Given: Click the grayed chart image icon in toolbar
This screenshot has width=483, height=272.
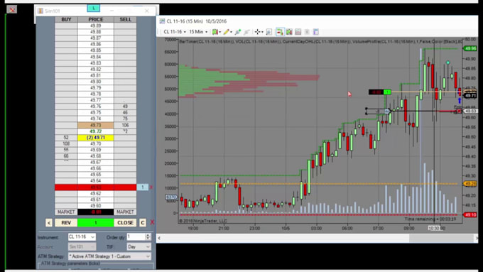Looking at the screenshot, I should pyautogui.click(x=298, y=32).
